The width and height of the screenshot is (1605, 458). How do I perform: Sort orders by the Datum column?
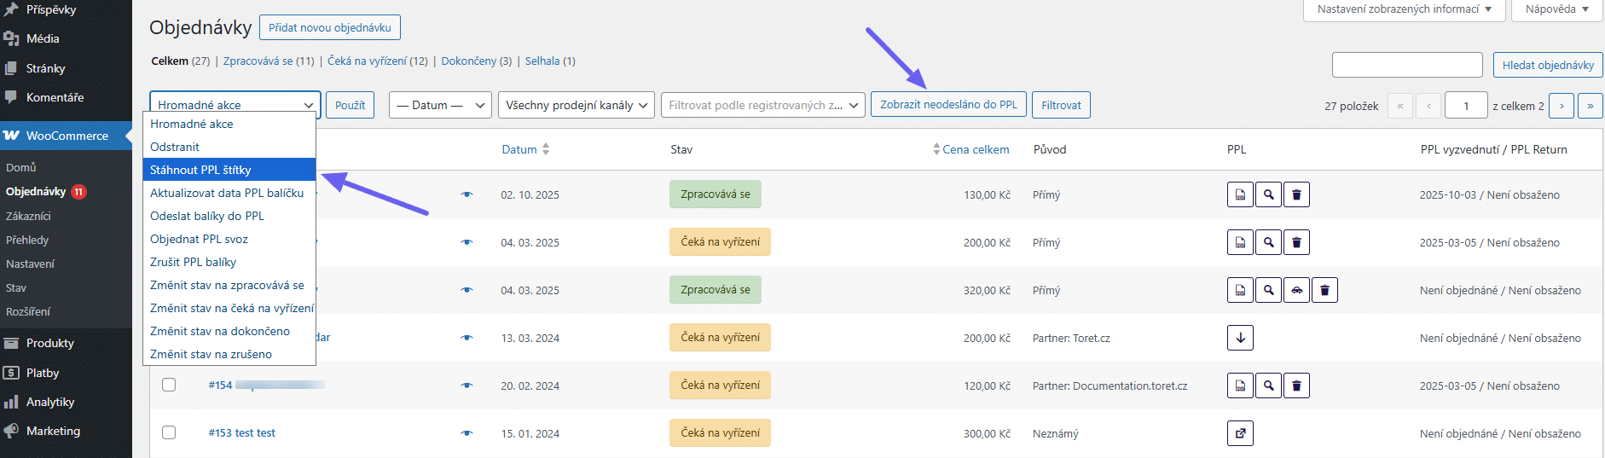(519, 149)
